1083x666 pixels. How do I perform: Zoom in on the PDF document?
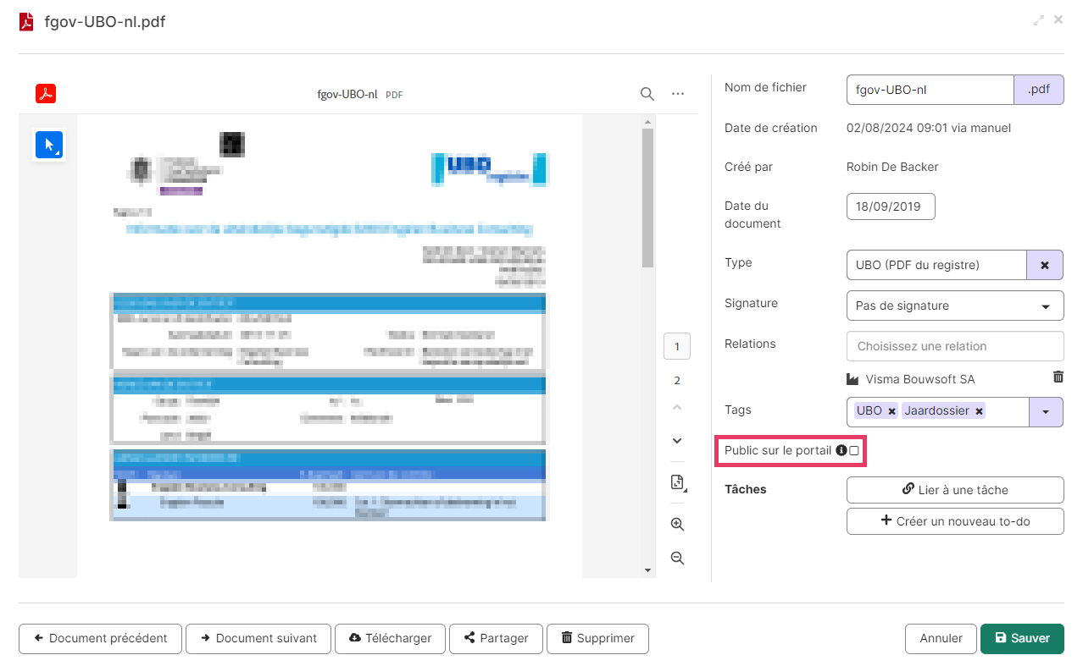click(677, 524)
